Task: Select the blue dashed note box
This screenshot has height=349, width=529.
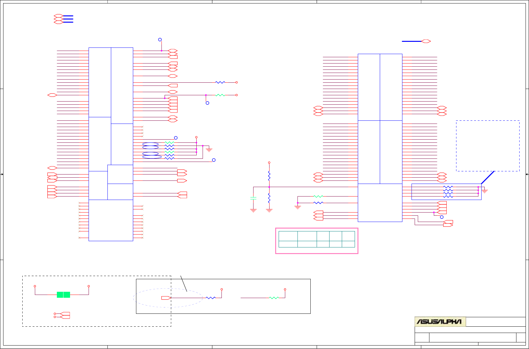Action: [x=488, y=146]
